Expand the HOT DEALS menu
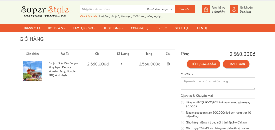 click(x=57, y=28)
